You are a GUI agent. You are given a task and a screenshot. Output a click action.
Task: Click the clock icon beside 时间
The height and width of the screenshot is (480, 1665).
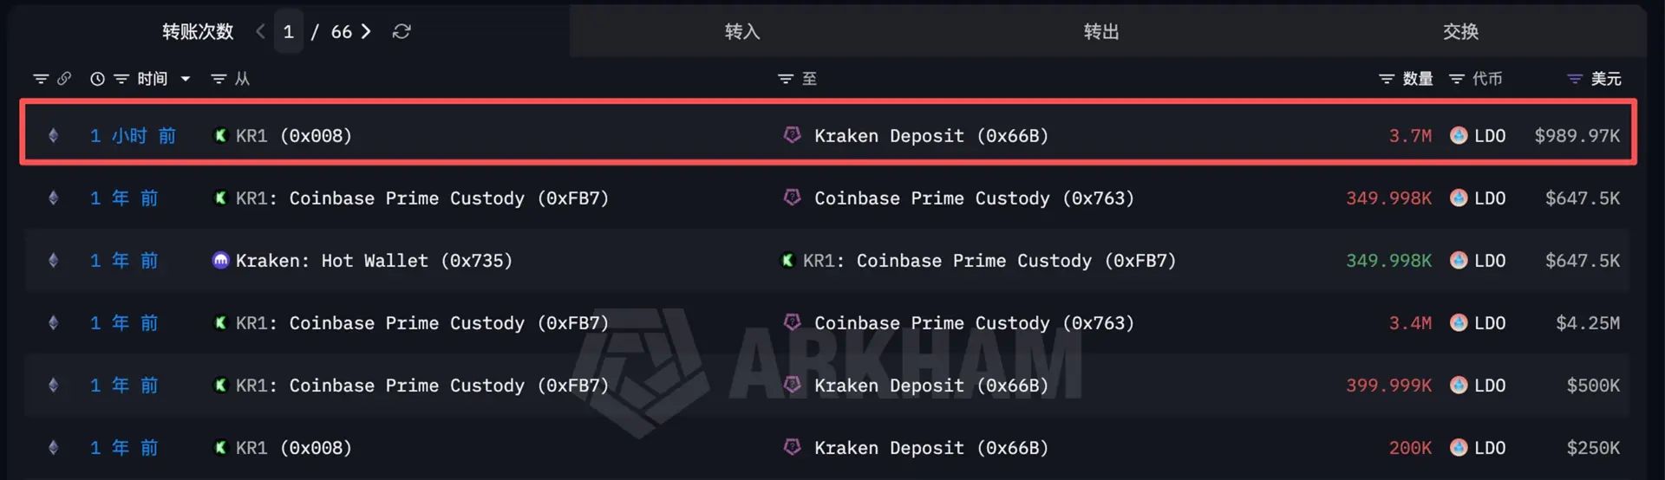(97, 79)
